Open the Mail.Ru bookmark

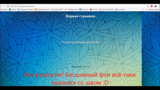tap(12, 9)
